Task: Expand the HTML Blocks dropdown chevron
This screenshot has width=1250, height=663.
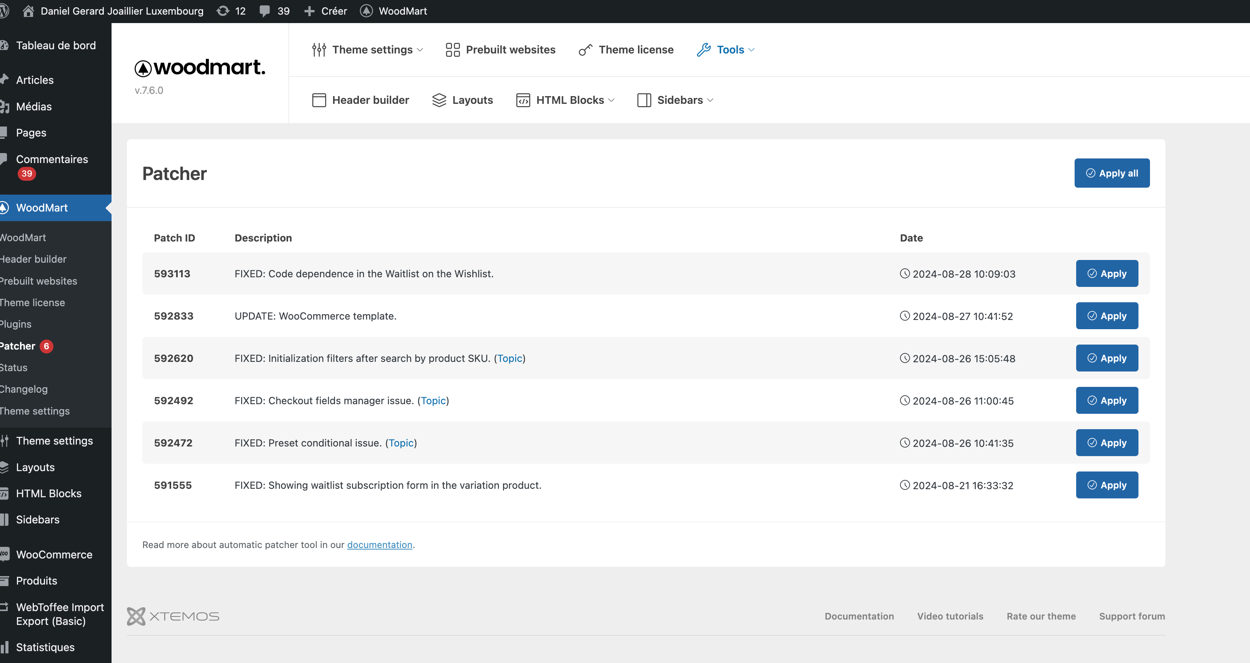Action: [612, 100]
